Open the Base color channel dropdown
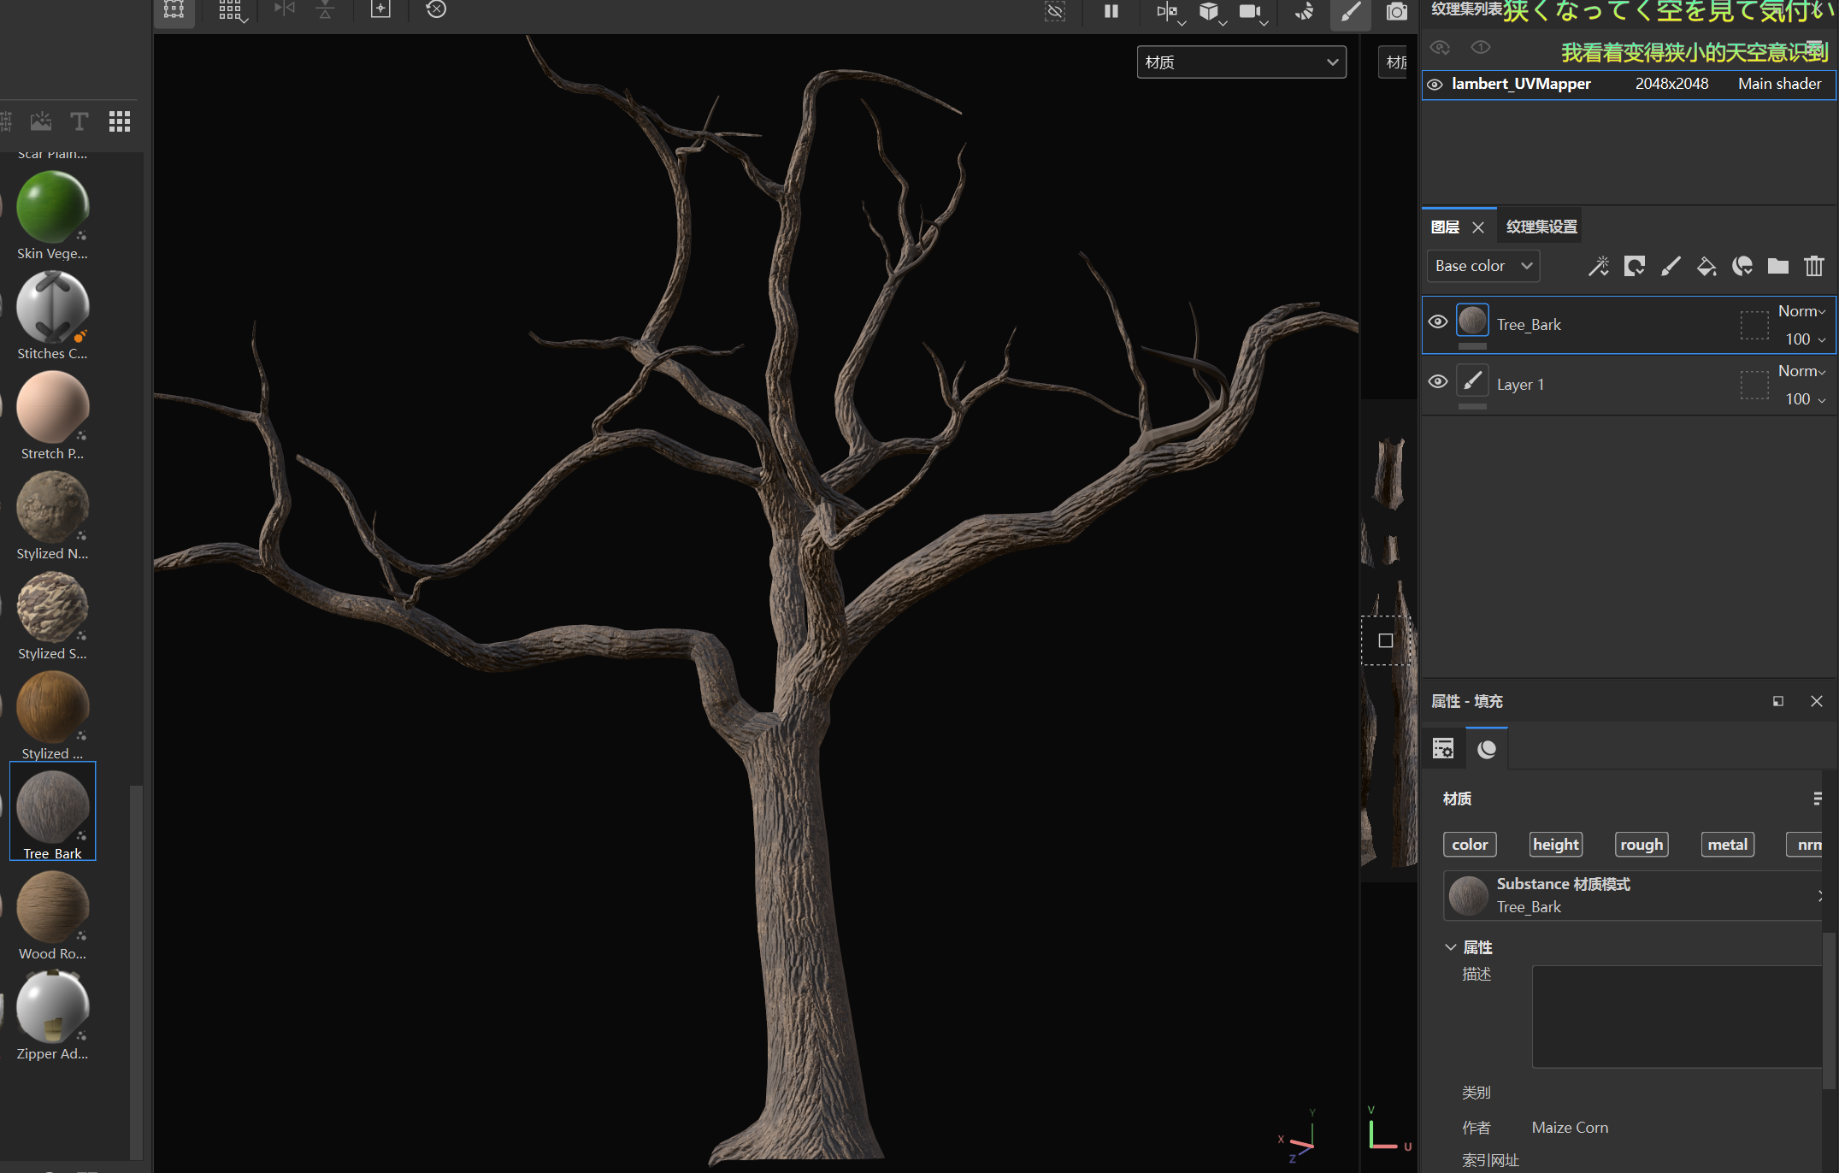 click(x=1482, y=267)
